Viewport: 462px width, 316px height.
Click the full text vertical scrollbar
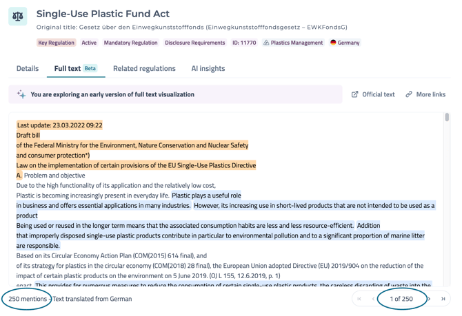tap(447, 118)
